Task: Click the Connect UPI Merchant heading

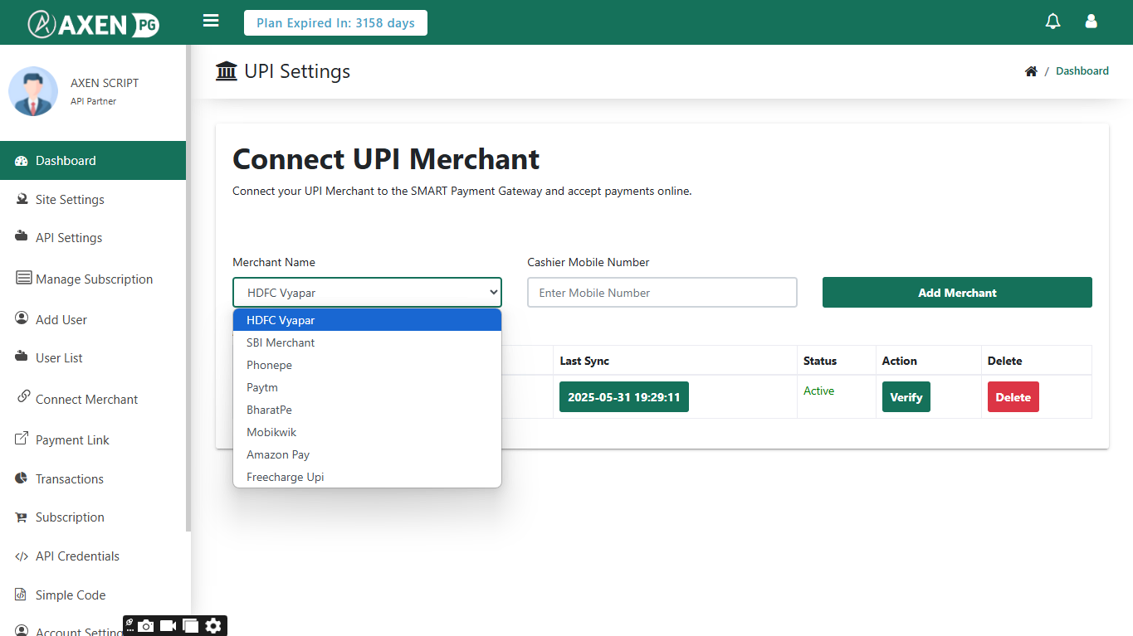Action: (x=386, y=158)
